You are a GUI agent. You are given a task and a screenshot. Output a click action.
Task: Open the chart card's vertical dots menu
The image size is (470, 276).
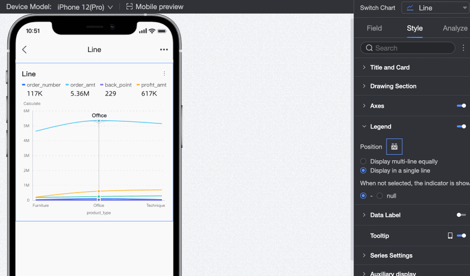(x=164, y=74)
